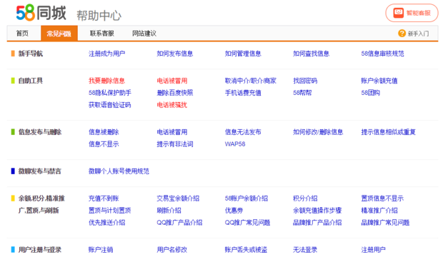Click the 用户注册与登录 category heading
The image size is (443, 262).
(x=40, y=250)
